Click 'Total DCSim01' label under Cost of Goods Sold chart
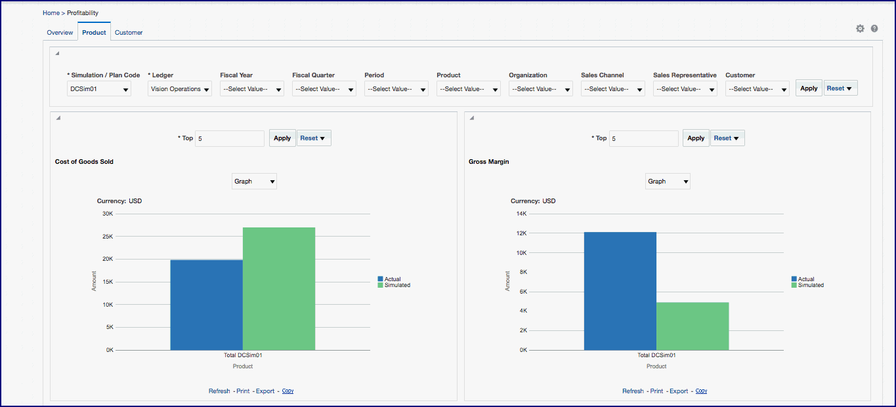The height and width of the screenshot is (407, 896). click(243, 355)
